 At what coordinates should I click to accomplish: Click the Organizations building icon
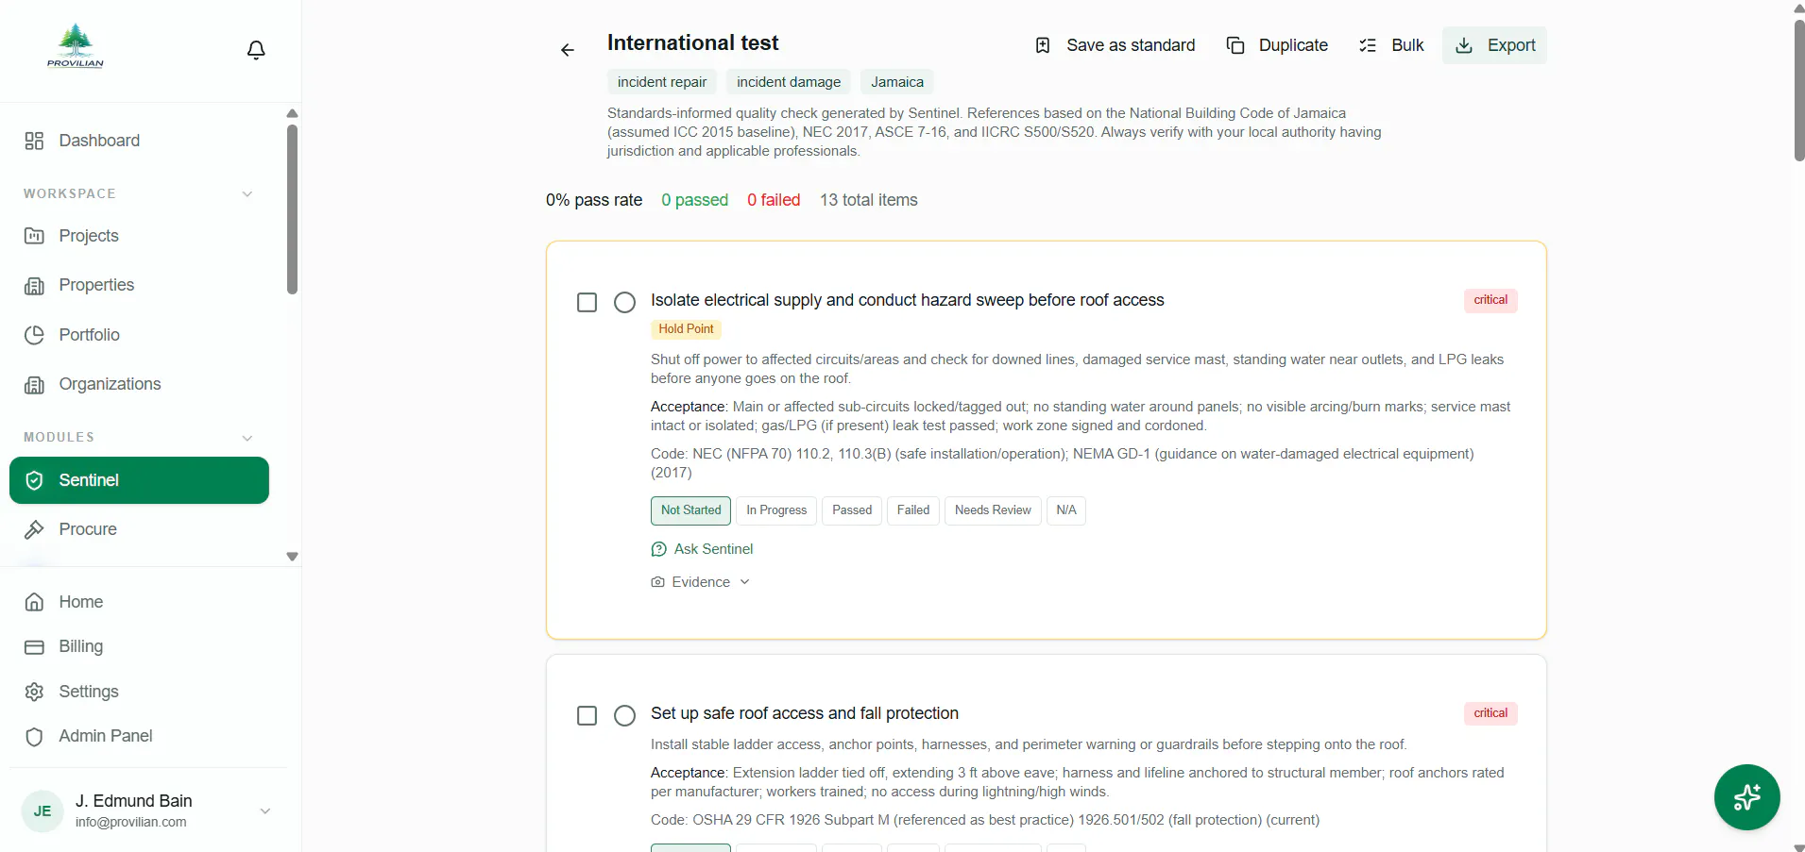[34, 384]
